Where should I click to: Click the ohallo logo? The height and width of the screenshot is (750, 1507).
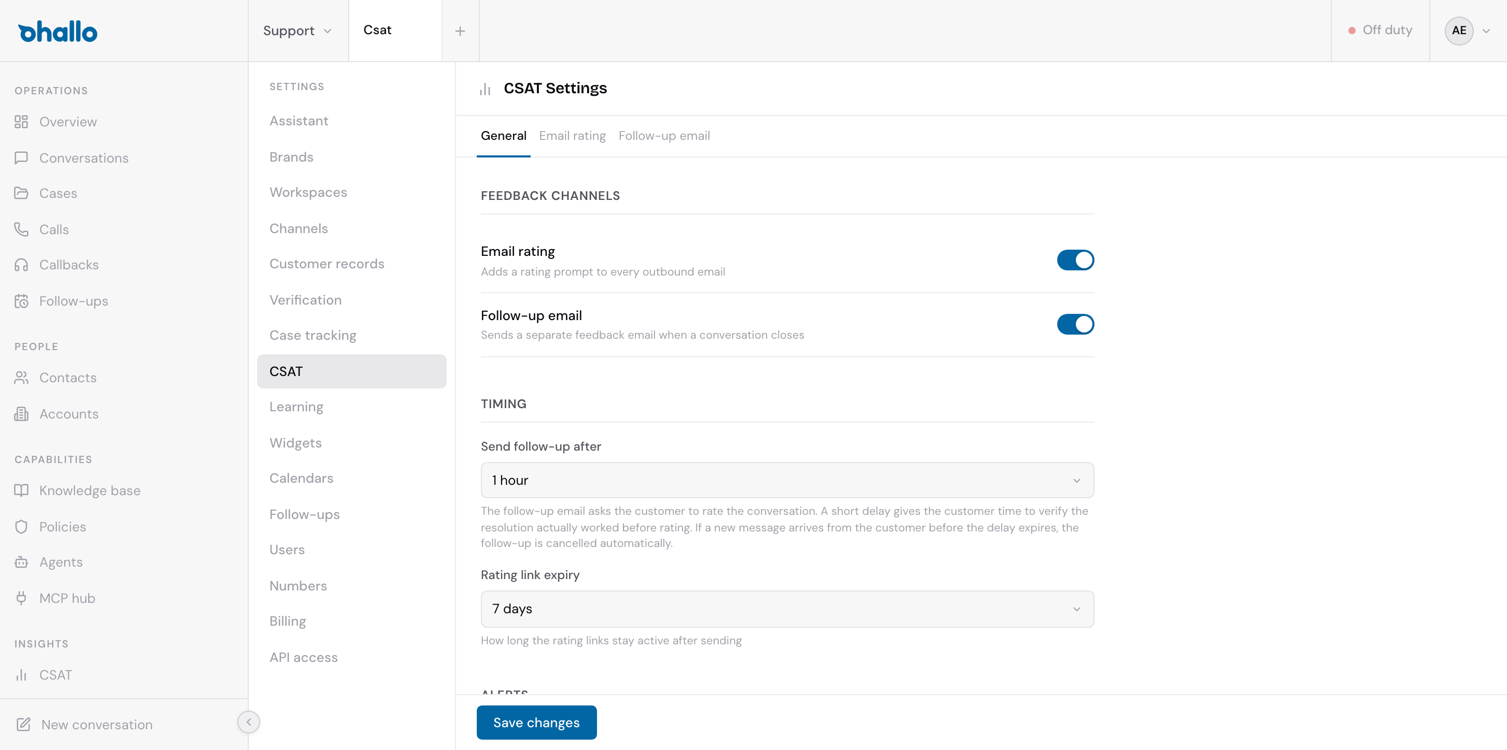point(58,32)
